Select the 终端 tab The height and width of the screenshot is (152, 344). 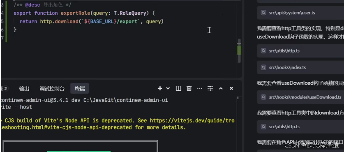pos(80,88)
